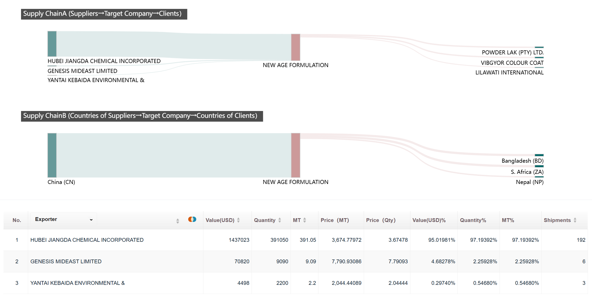The width and height of the screenshot is (592, 297).
Task: Click the 2.25928% Quantity% cell
Action: (485, 262)
